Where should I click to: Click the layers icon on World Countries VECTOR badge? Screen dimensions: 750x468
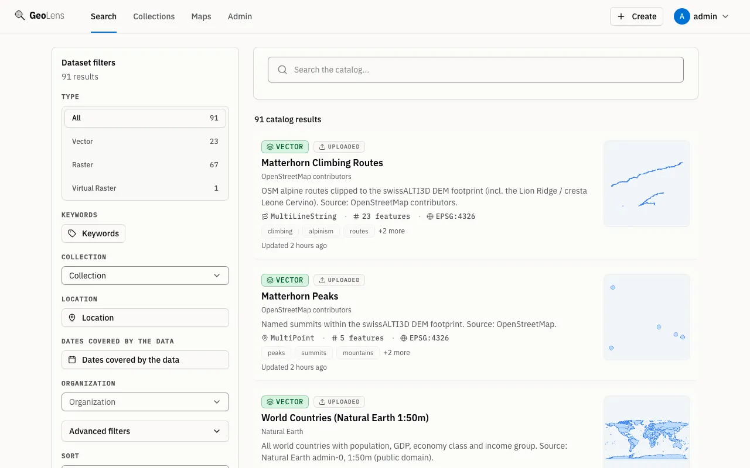(x=270, y=402)
